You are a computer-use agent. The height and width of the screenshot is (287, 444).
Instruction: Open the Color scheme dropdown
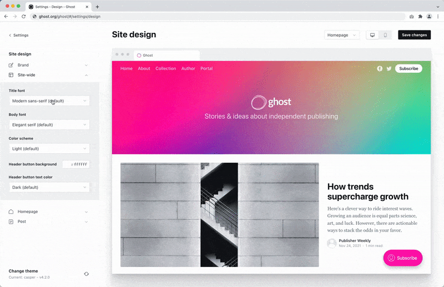(49, 148)
